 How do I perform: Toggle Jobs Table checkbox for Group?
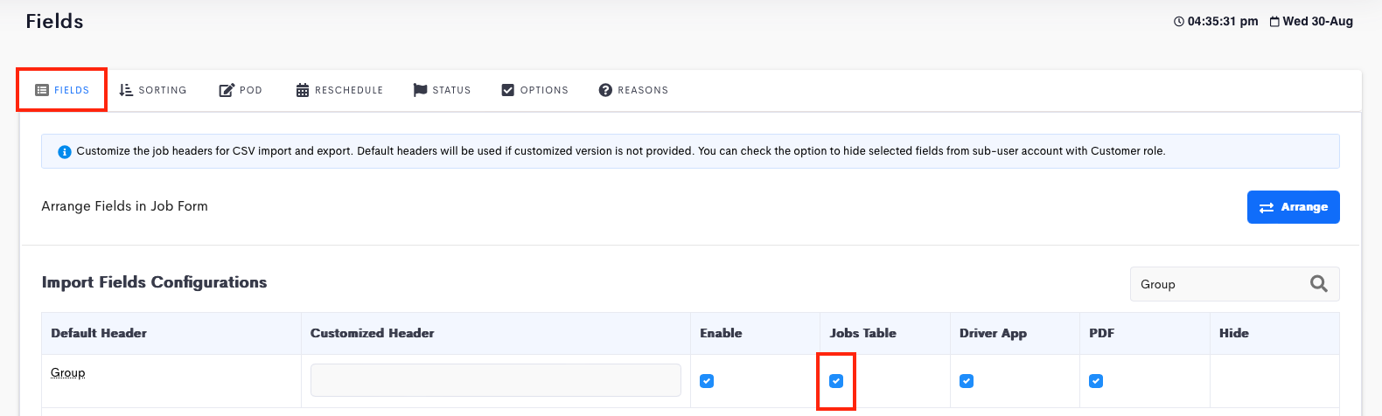(x=836, y=381)
